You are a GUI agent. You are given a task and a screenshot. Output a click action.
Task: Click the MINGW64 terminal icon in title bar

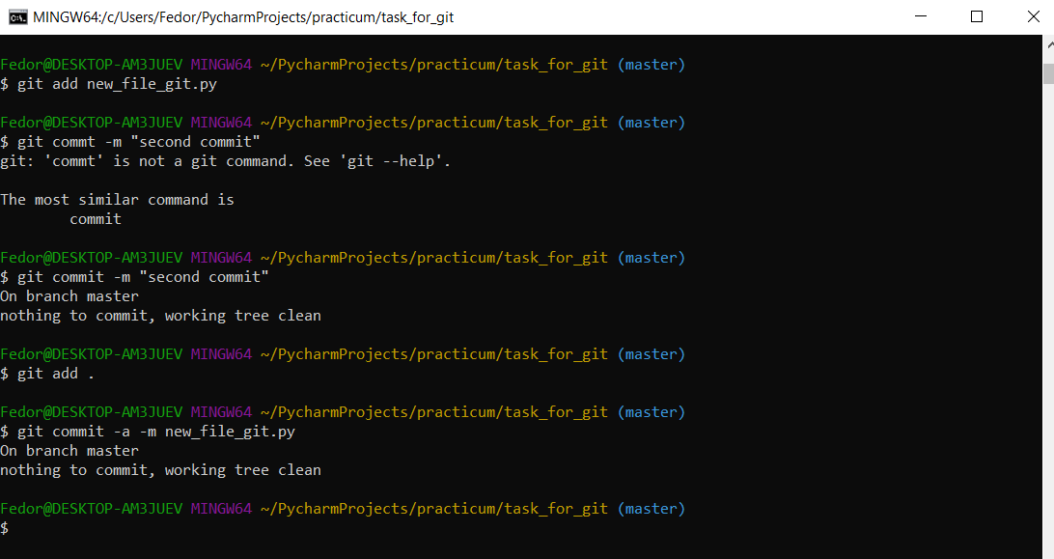[x=18, y=16]
